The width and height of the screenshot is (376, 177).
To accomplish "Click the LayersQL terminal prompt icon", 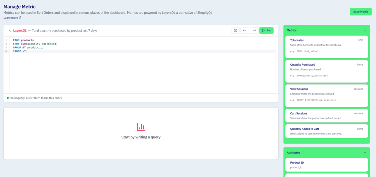I will 10,31.
